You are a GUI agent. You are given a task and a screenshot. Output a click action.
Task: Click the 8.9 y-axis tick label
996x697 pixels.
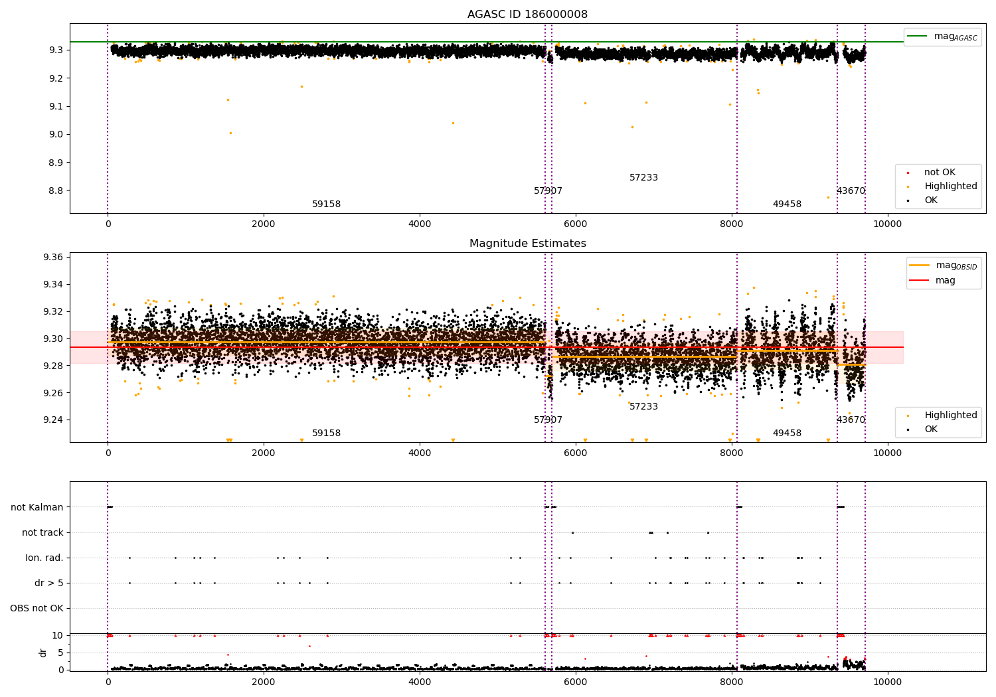[56, 163]
